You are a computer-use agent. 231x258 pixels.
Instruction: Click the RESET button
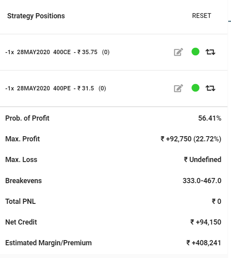(202, 16)
